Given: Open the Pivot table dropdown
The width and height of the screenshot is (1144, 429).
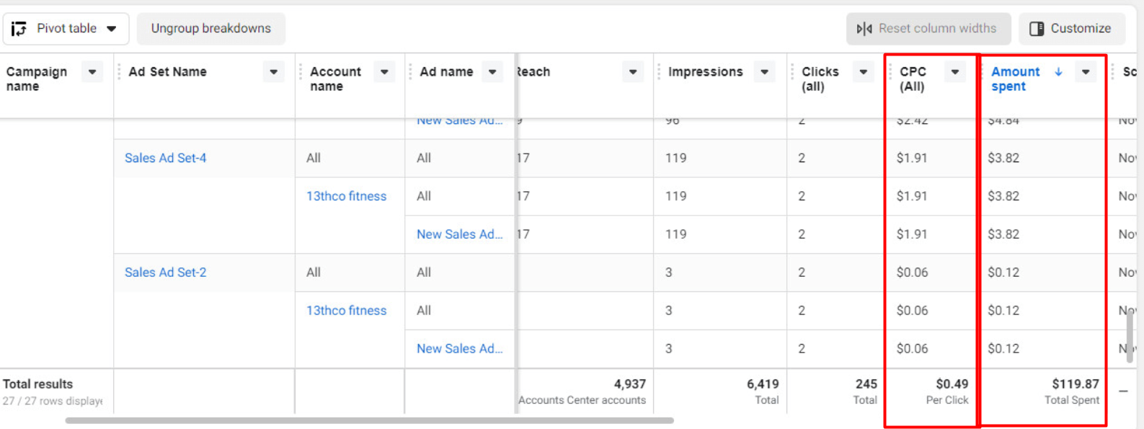Looking at the screenshot, I should click(112, 29).
